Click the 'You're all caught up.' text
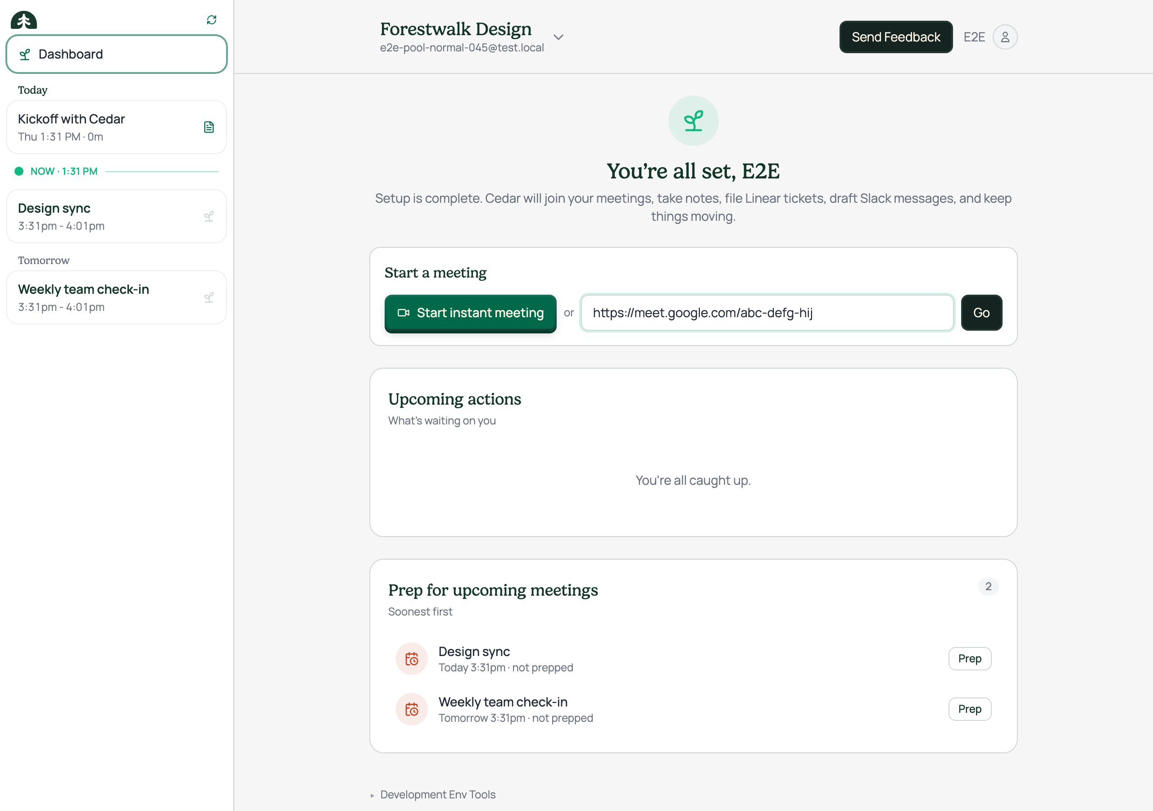 pos(693,480)
